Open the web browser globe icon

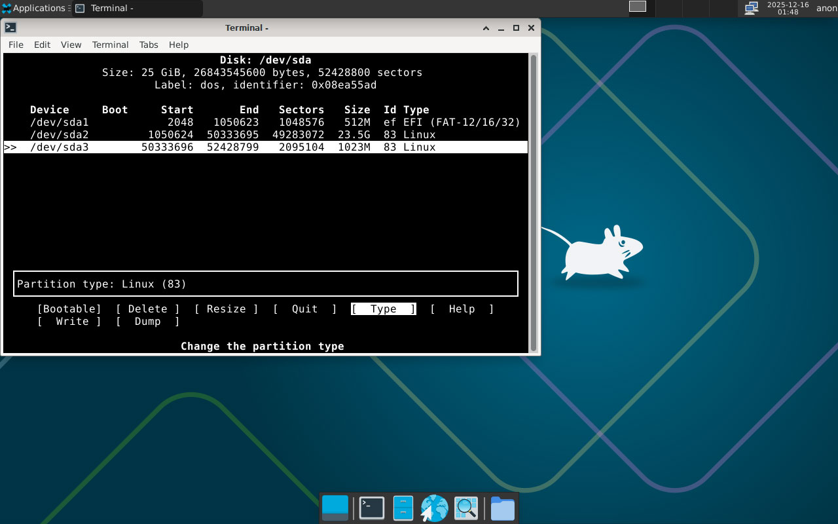[x=434, y=508]
